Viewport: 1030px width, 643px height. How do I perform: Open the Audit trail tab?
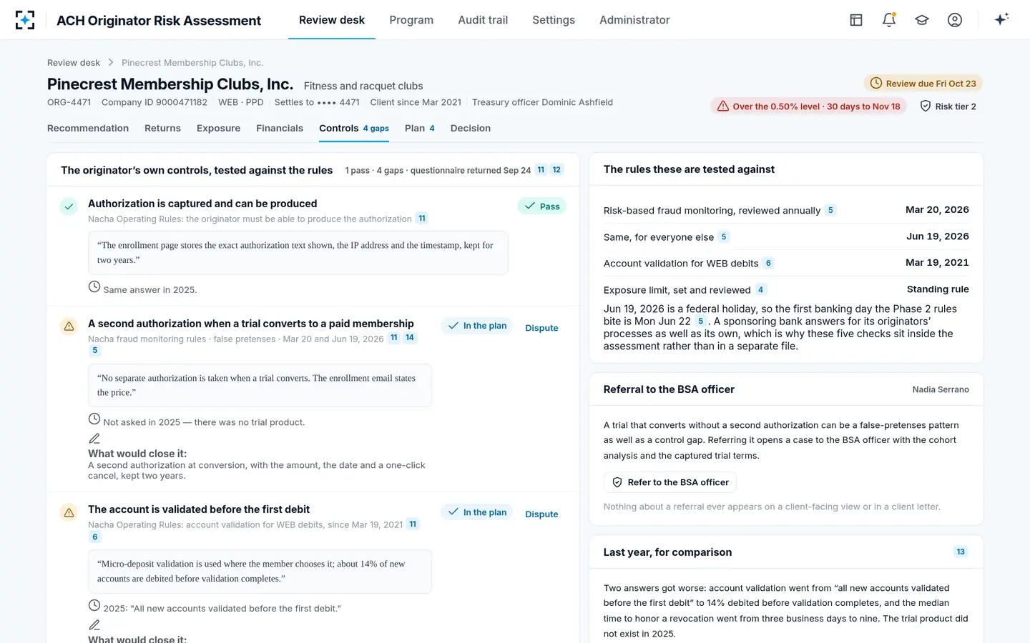click(483, 20)
